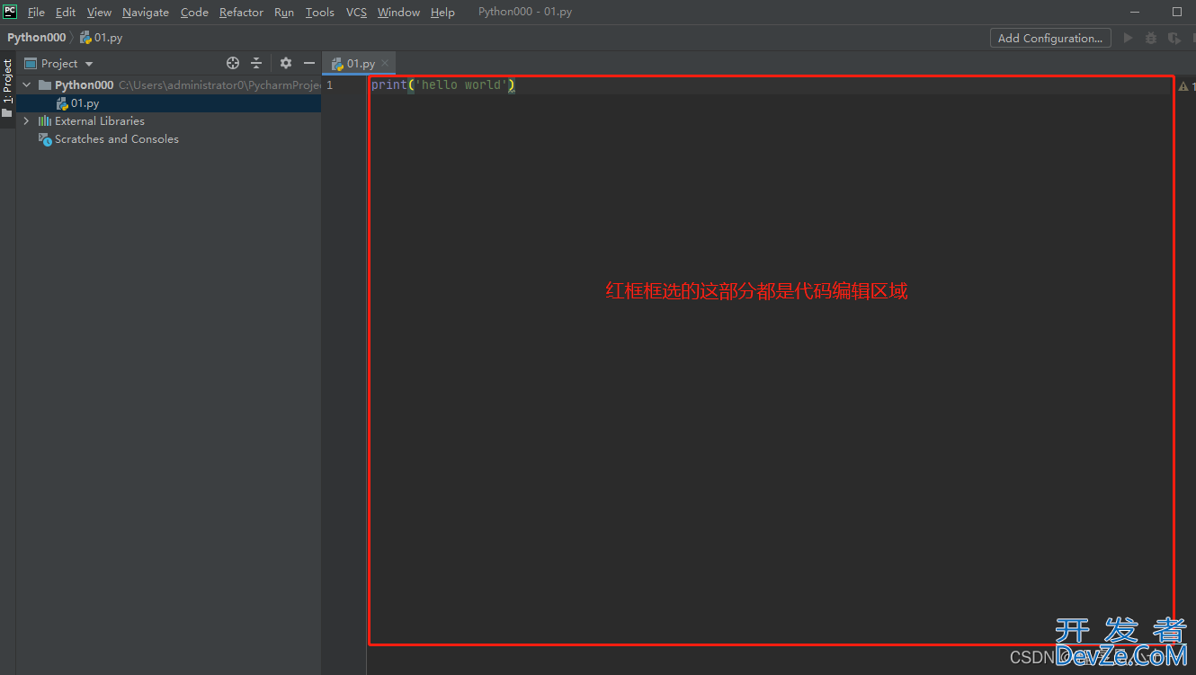Open the Refactor menu
1196x675 pixels.
[241, 12]
